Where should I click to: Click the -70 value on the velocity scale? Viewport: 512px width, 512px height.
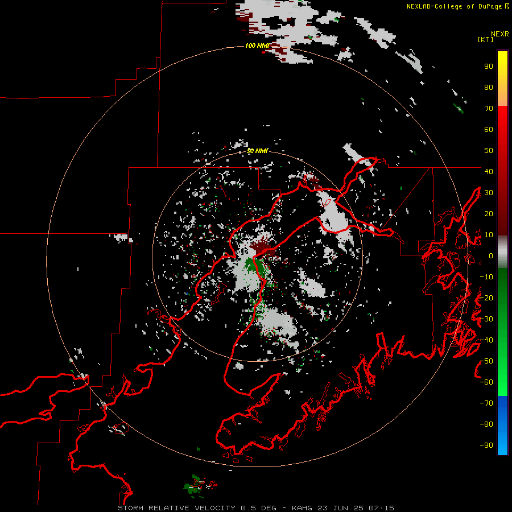(486, 403)
